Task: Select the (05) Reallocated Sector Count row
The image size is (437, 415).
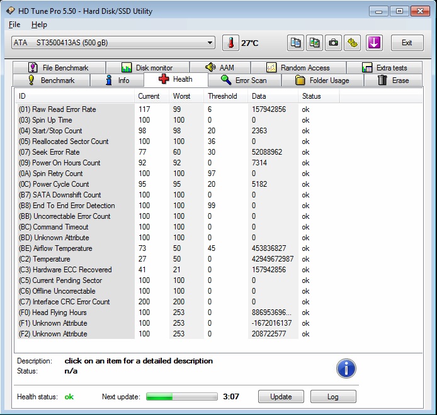Action: 178,141
